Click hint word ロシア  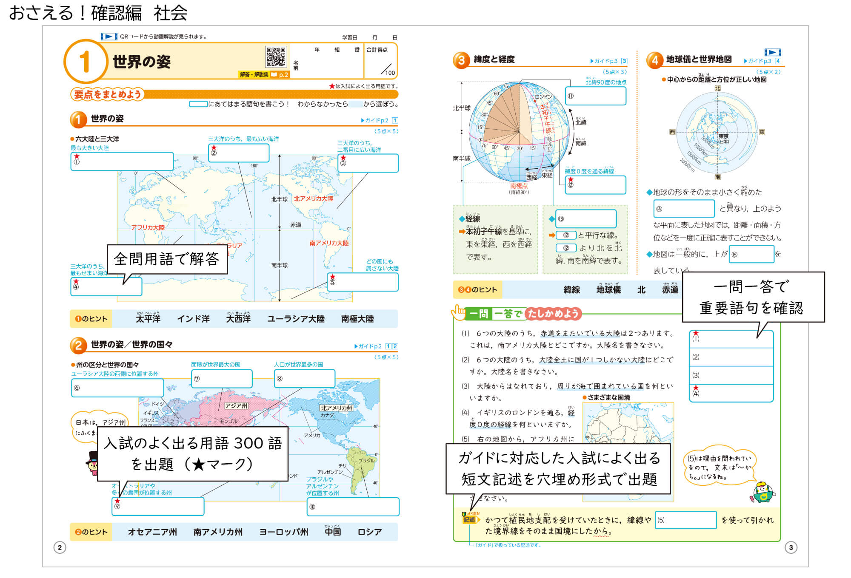click(370, 532)
